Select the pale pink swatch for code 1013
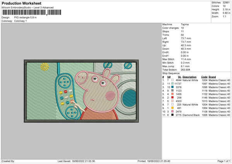This screenshot has height=164, width=232. pos(172,101)
